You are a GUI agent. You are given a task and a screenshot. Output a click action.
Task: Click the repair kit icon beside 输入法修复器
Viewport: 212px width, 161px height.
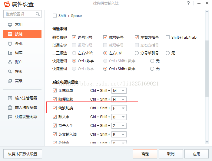(x=10, y=108)
